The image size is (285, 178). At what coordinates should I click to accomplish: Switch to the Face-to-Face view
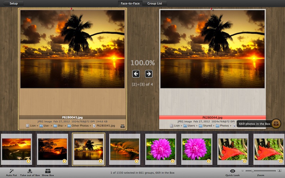(x=130, y=3)
